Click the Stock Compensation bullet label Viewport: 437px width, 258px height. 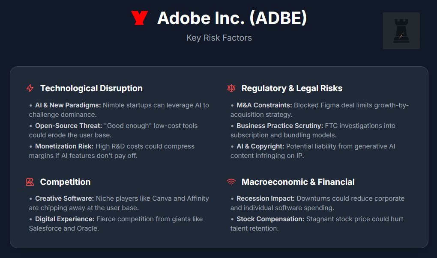click(x=271, y=219)
